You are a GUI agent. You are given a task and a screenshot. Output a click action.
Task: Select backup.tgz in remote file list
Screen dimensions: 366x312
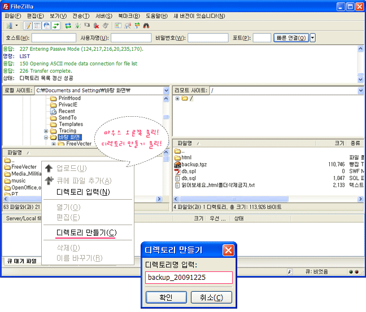point(194,165)
